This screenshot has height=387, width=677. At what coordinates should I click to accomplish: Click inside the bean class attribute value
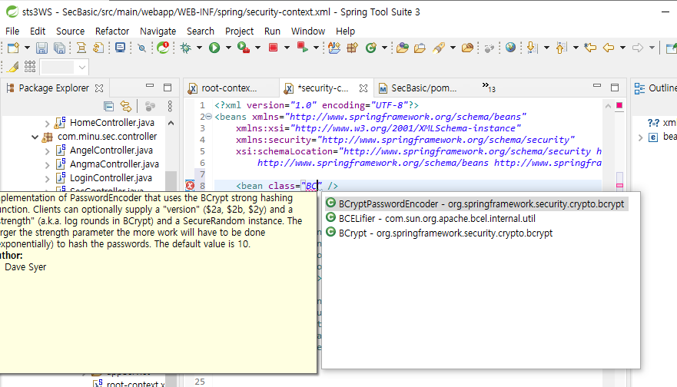[x=312, y=186]
